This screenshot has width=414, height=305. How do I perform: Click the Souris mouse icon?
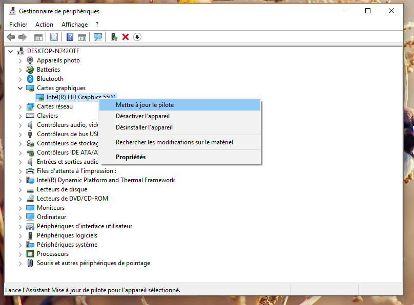click(x=30, y=263)
